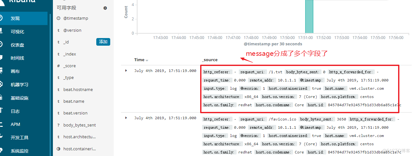Click the boolean type icon beside host.containeri...
Viewport: 413px width, 156px height.
(59, 149)
